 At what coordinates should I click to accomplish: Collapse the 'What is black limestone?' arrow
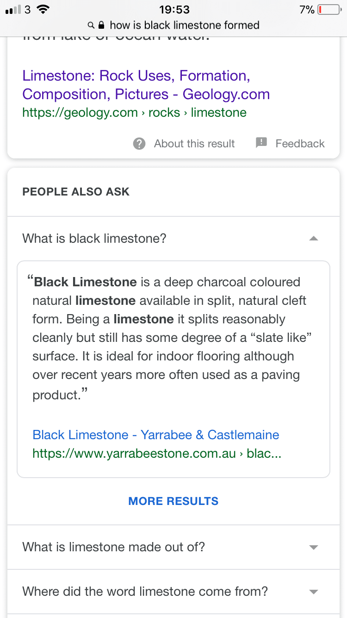314,239
